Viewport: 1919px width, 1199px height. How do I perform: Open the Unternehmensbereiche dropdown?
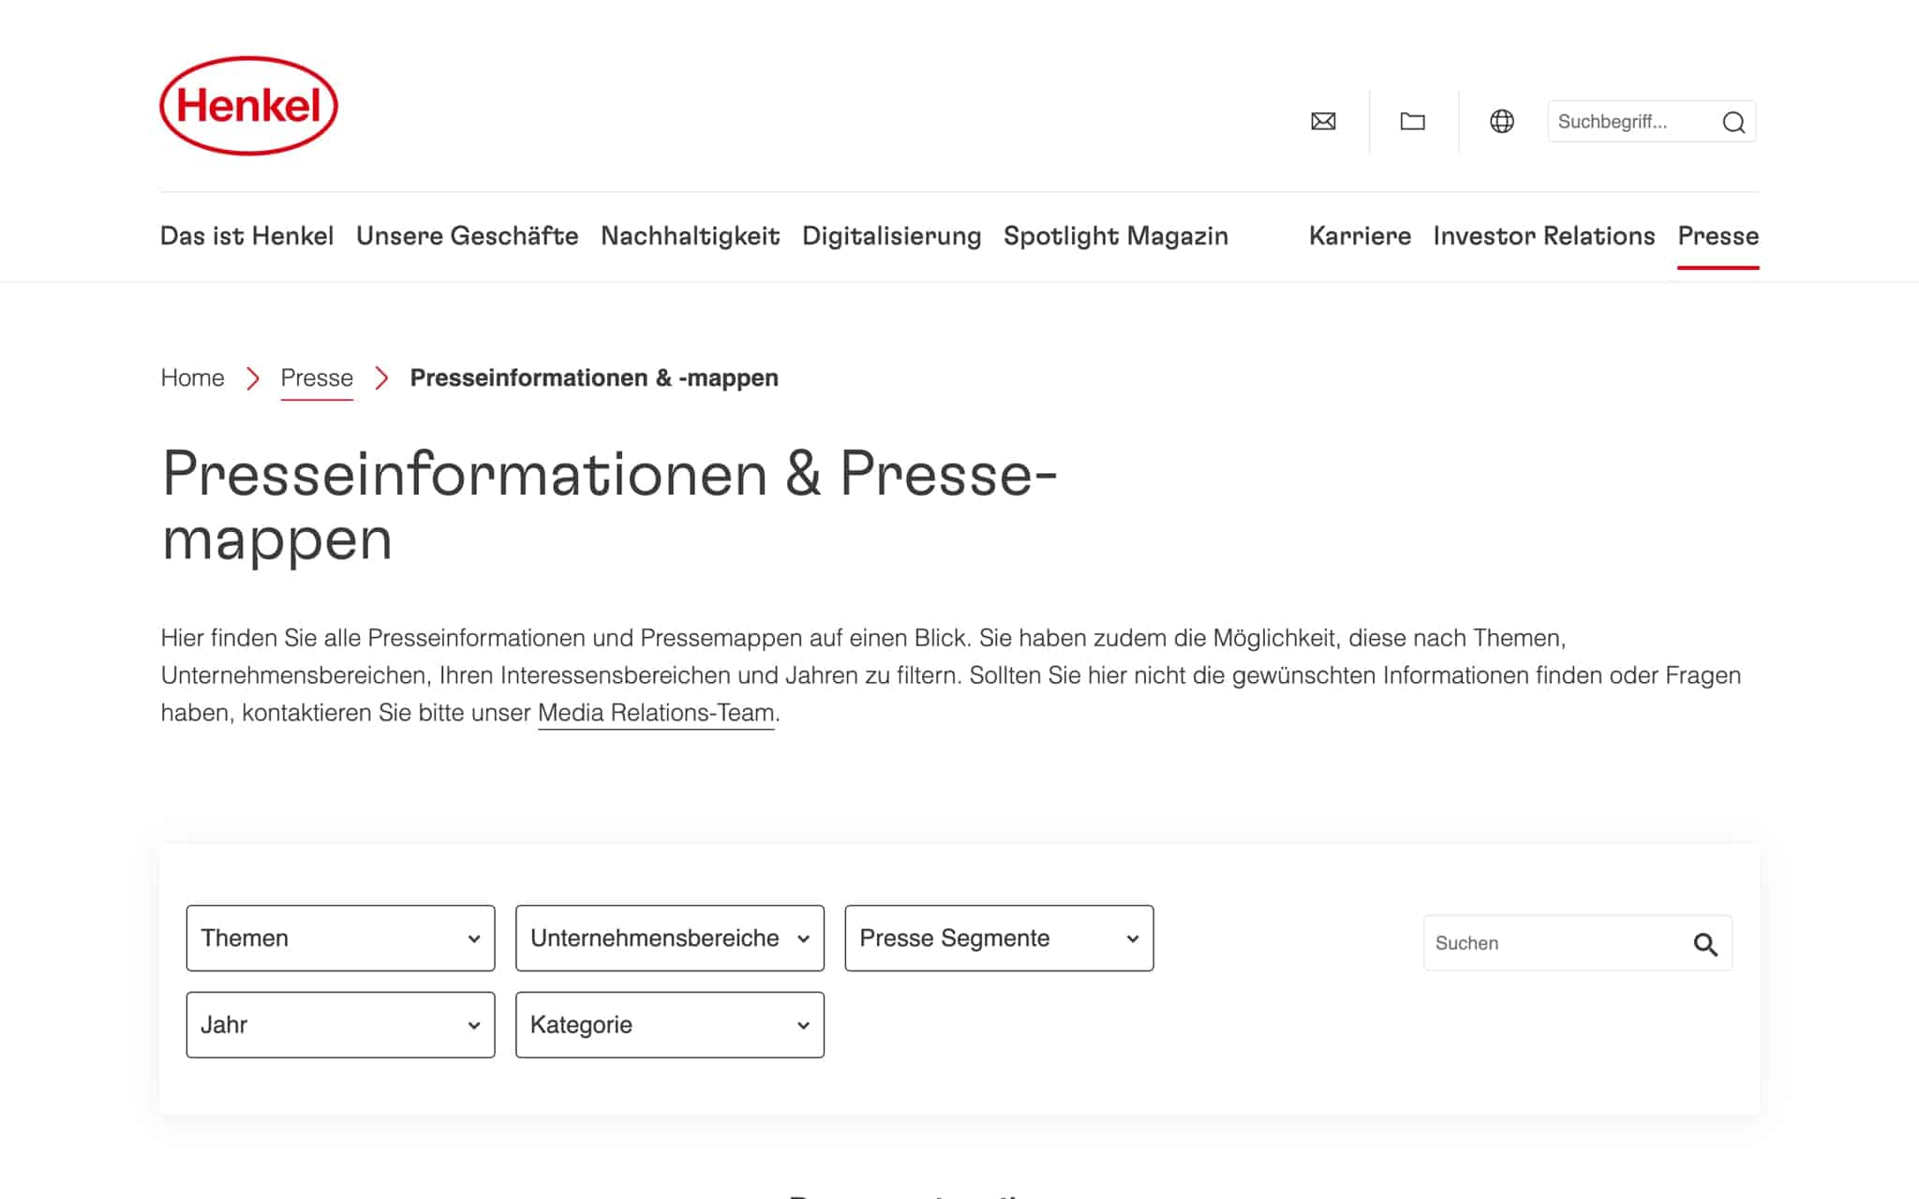click(669, 938)
